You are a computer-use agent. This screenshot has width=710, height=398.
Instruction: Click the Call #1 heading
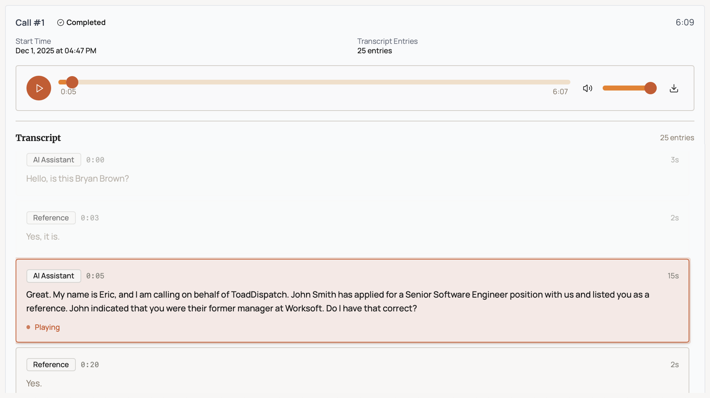(x=30, y=22)
